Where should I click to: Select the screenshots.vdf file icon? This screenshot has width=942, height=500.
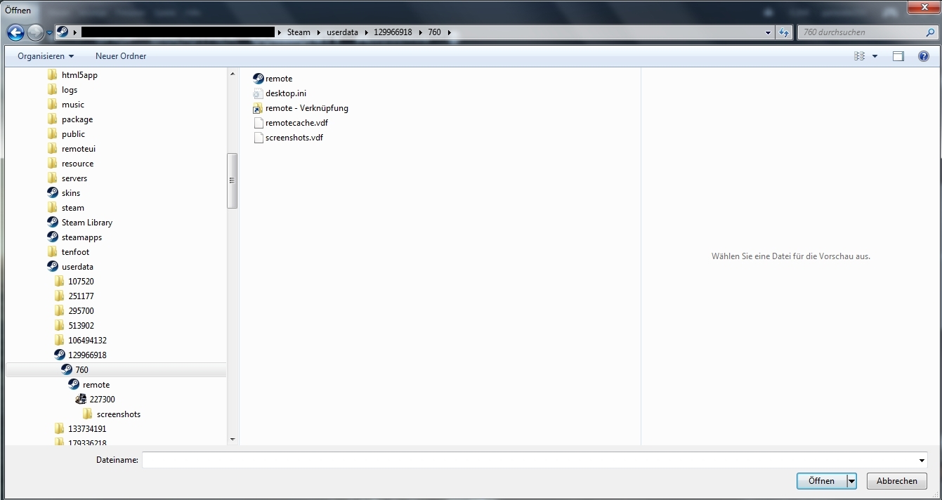(258, 138)
